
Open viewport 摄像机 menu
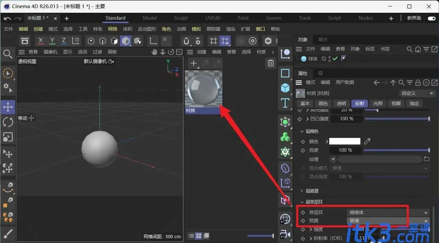tap(50, 52)
